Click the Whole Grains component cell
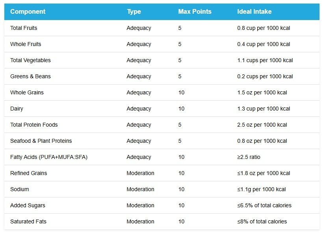Viewport: 327px width, 236px height. [x=27, y=93]
